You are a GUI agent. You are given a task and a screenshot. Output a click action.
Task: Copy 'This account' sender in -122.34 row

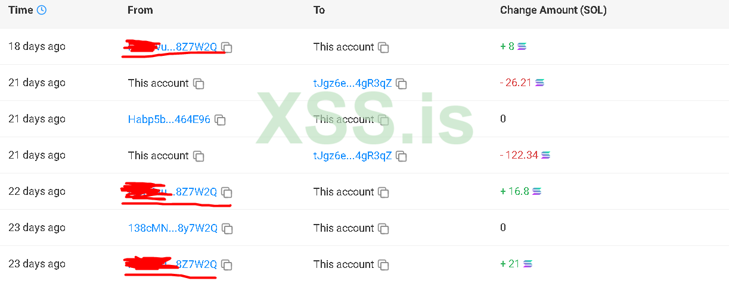coord(198,156)
